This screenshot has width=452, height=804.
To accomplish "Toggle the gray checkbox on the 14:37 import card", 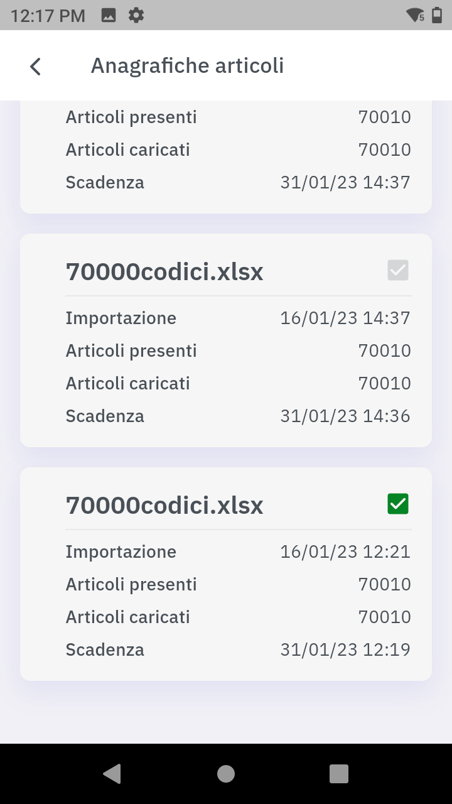I will click(398, 270).
